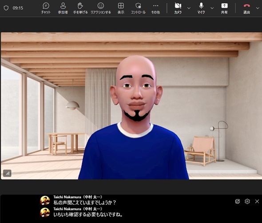Expand the microphone options dropdown arrow
This screenshot has height=223, width=262.
click(212, 8)
